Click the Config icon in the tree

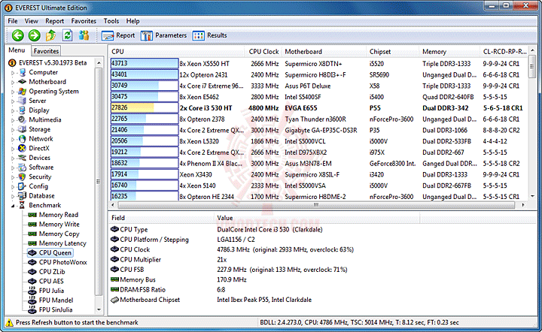coord(22,186)
